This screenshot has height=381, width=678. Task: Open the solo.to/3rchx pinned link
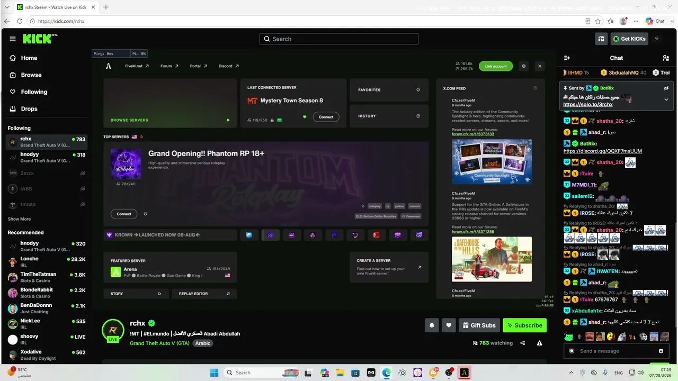588,105
